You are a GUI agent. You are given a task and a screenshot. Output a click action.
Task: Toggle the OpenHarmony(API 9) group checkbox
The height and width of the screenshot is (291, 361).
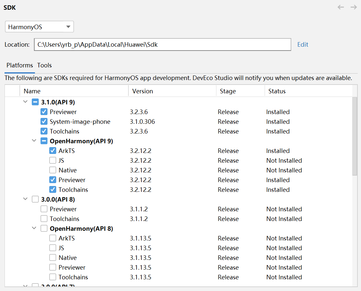(44, 141)
